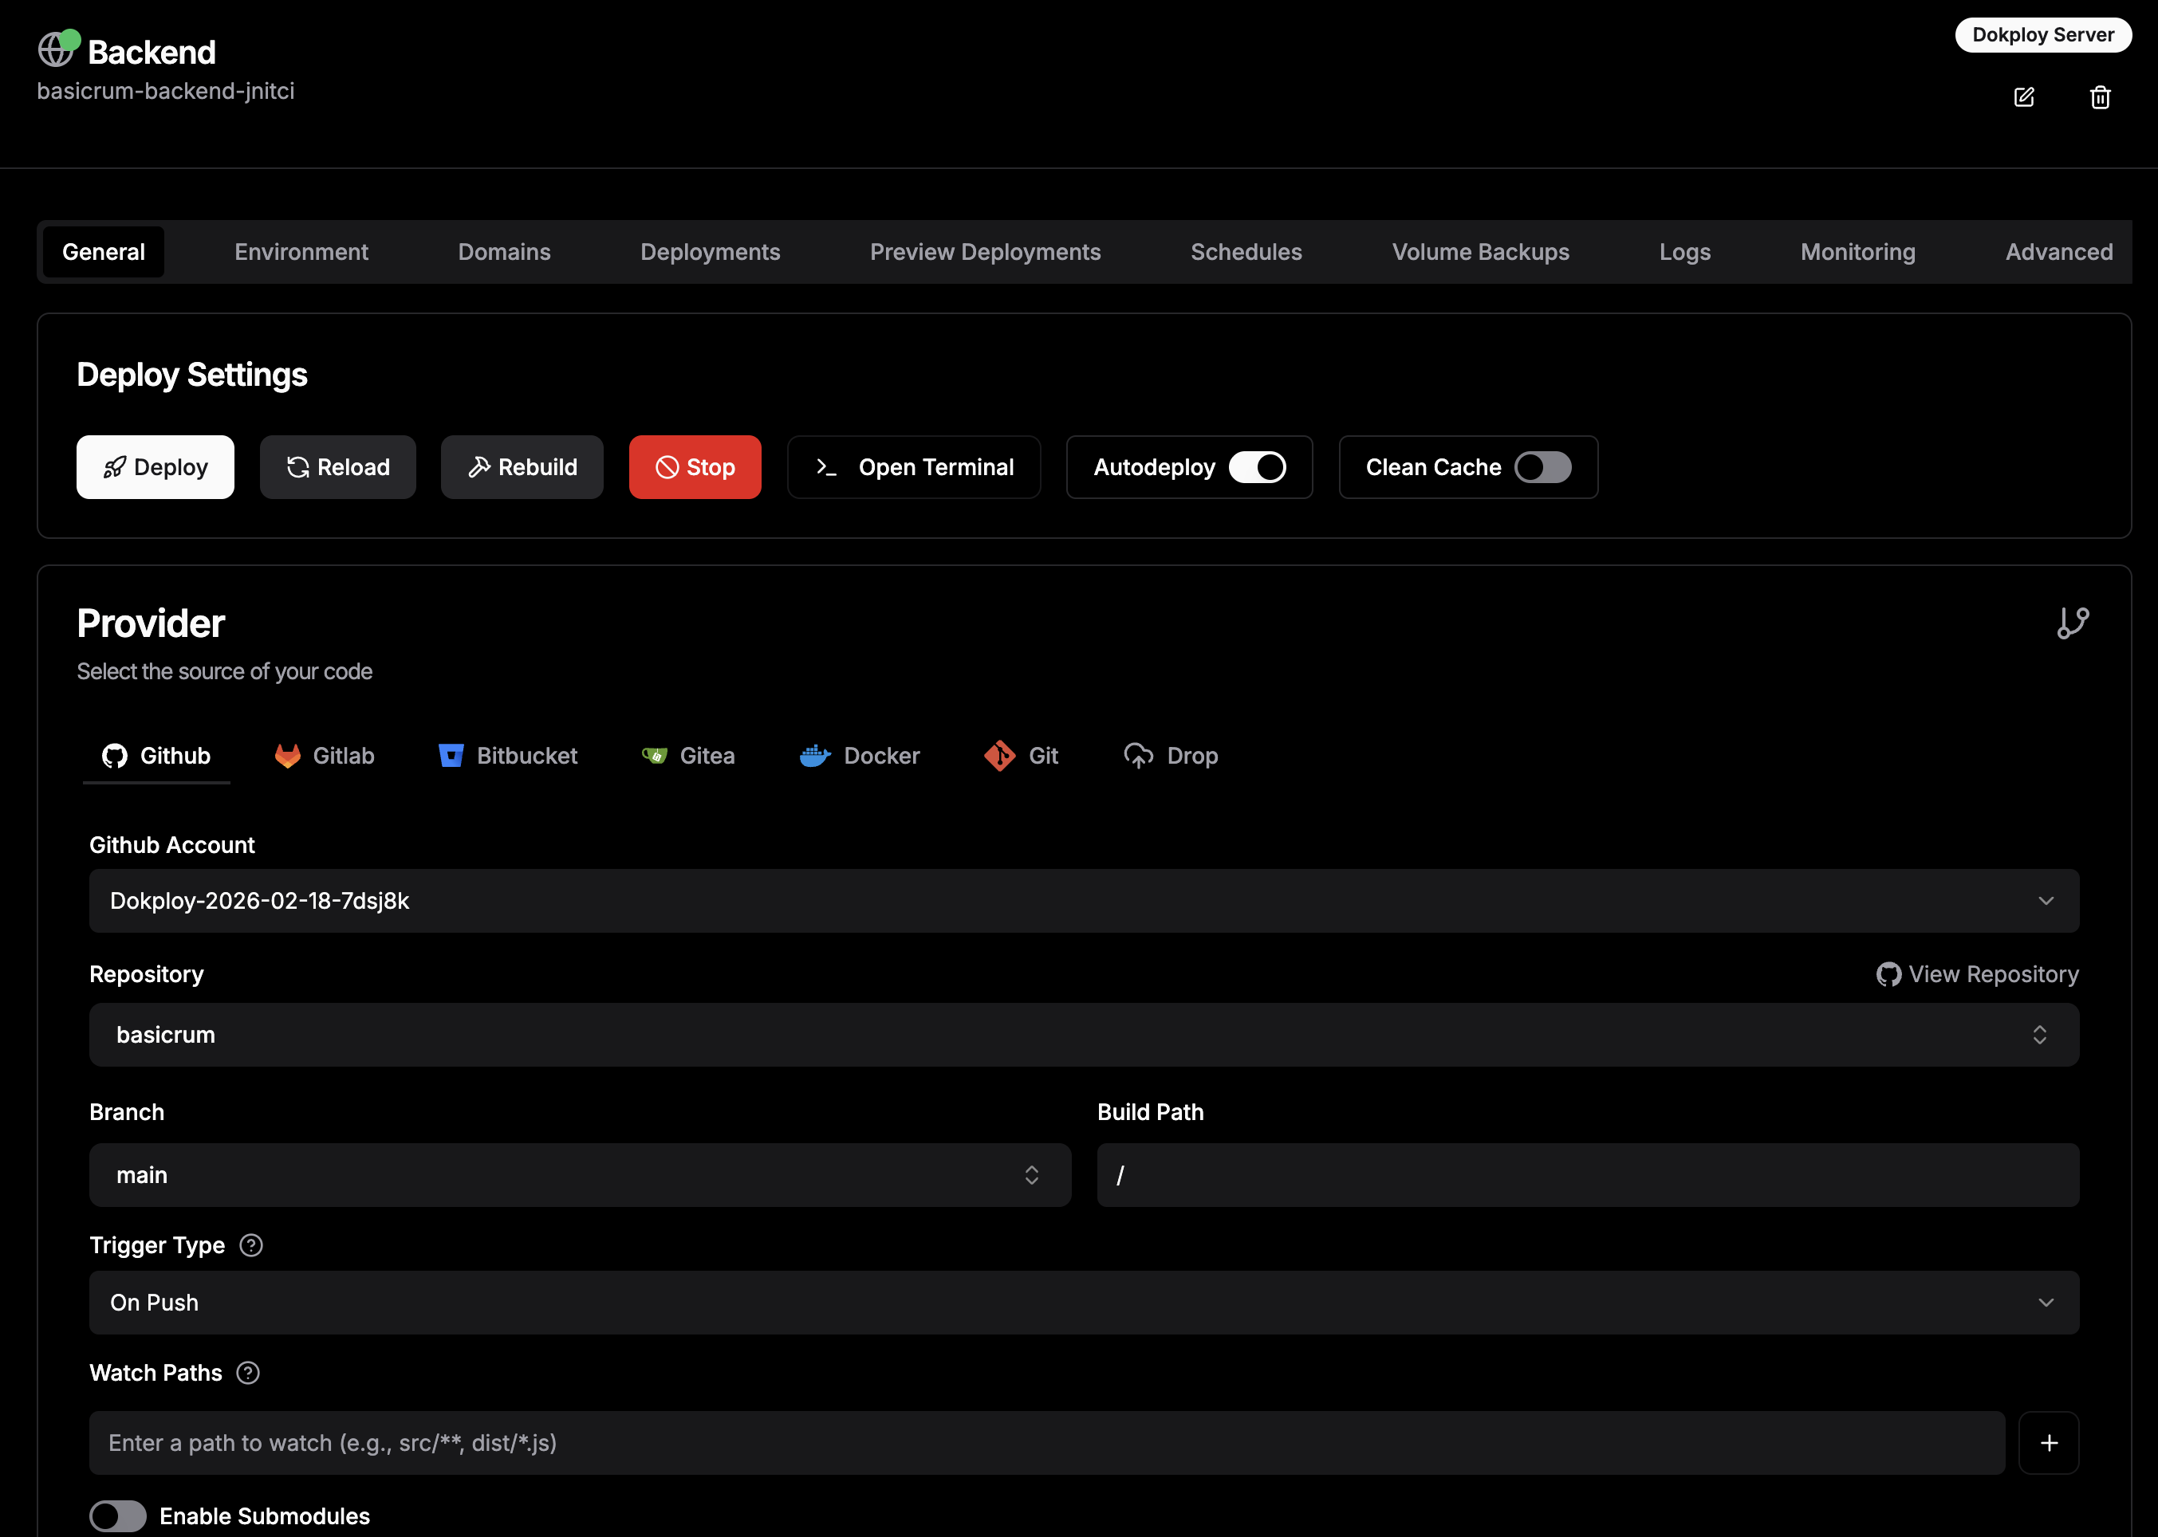Select the Docker provider tab
Image resolution: width=2158 pixels, height=1537 pixels.
pyautogui.click(x=860, y=757)
